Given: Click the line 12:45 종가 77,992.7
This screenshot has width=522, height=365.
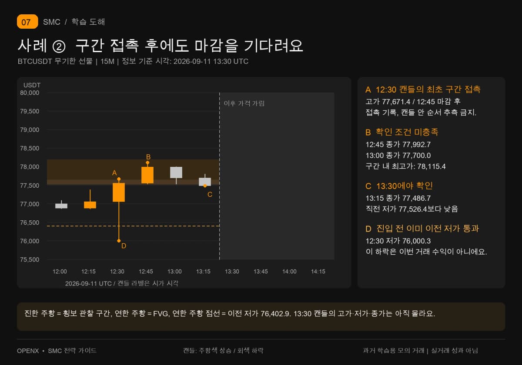Looking at the screenshot, I should (x=398, y=145).
